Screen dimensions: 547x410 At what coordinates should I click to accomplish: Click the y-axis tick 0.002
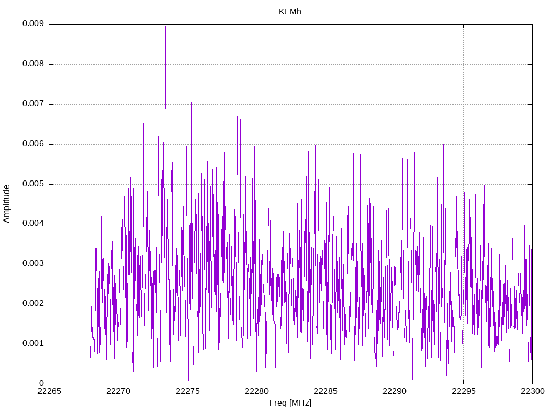[x=33, y=304]
